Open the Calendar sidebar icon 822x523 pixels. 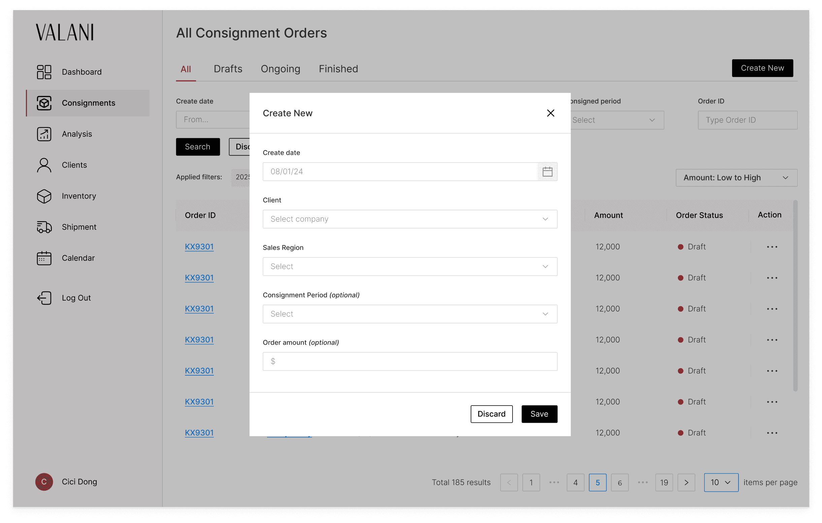44,258
